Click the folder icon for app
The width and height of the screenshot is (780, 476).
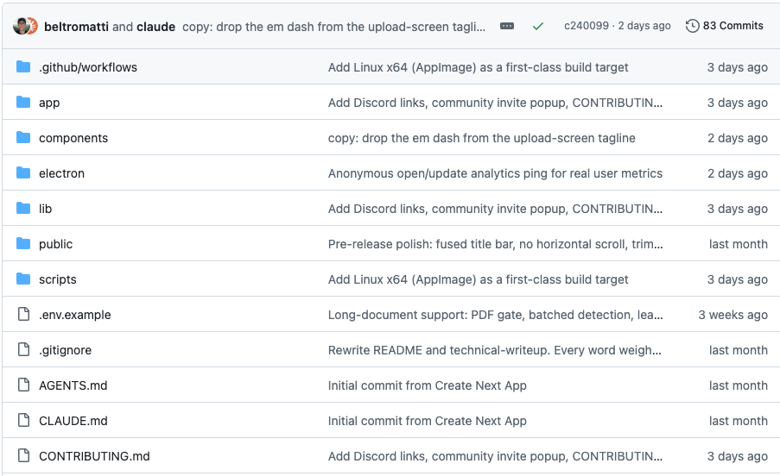point(23,102)
